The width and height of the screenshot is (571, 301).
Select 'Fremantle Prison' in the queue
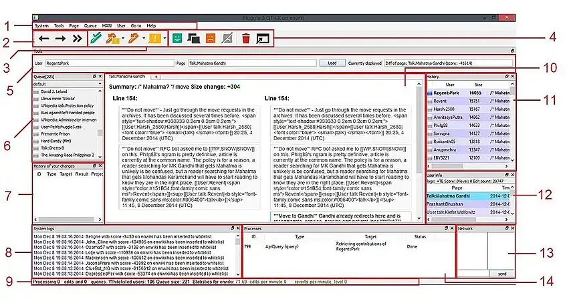(x=55, y=133)
